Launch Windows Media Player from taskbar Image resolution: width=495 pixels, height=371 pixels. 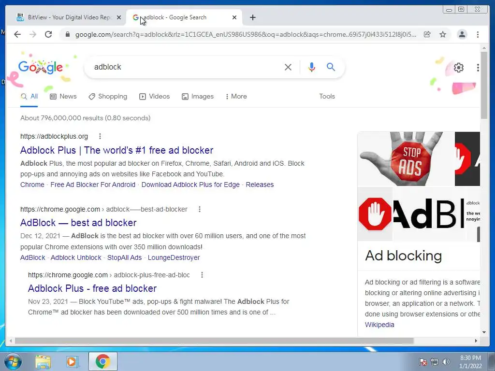[73, 362]
